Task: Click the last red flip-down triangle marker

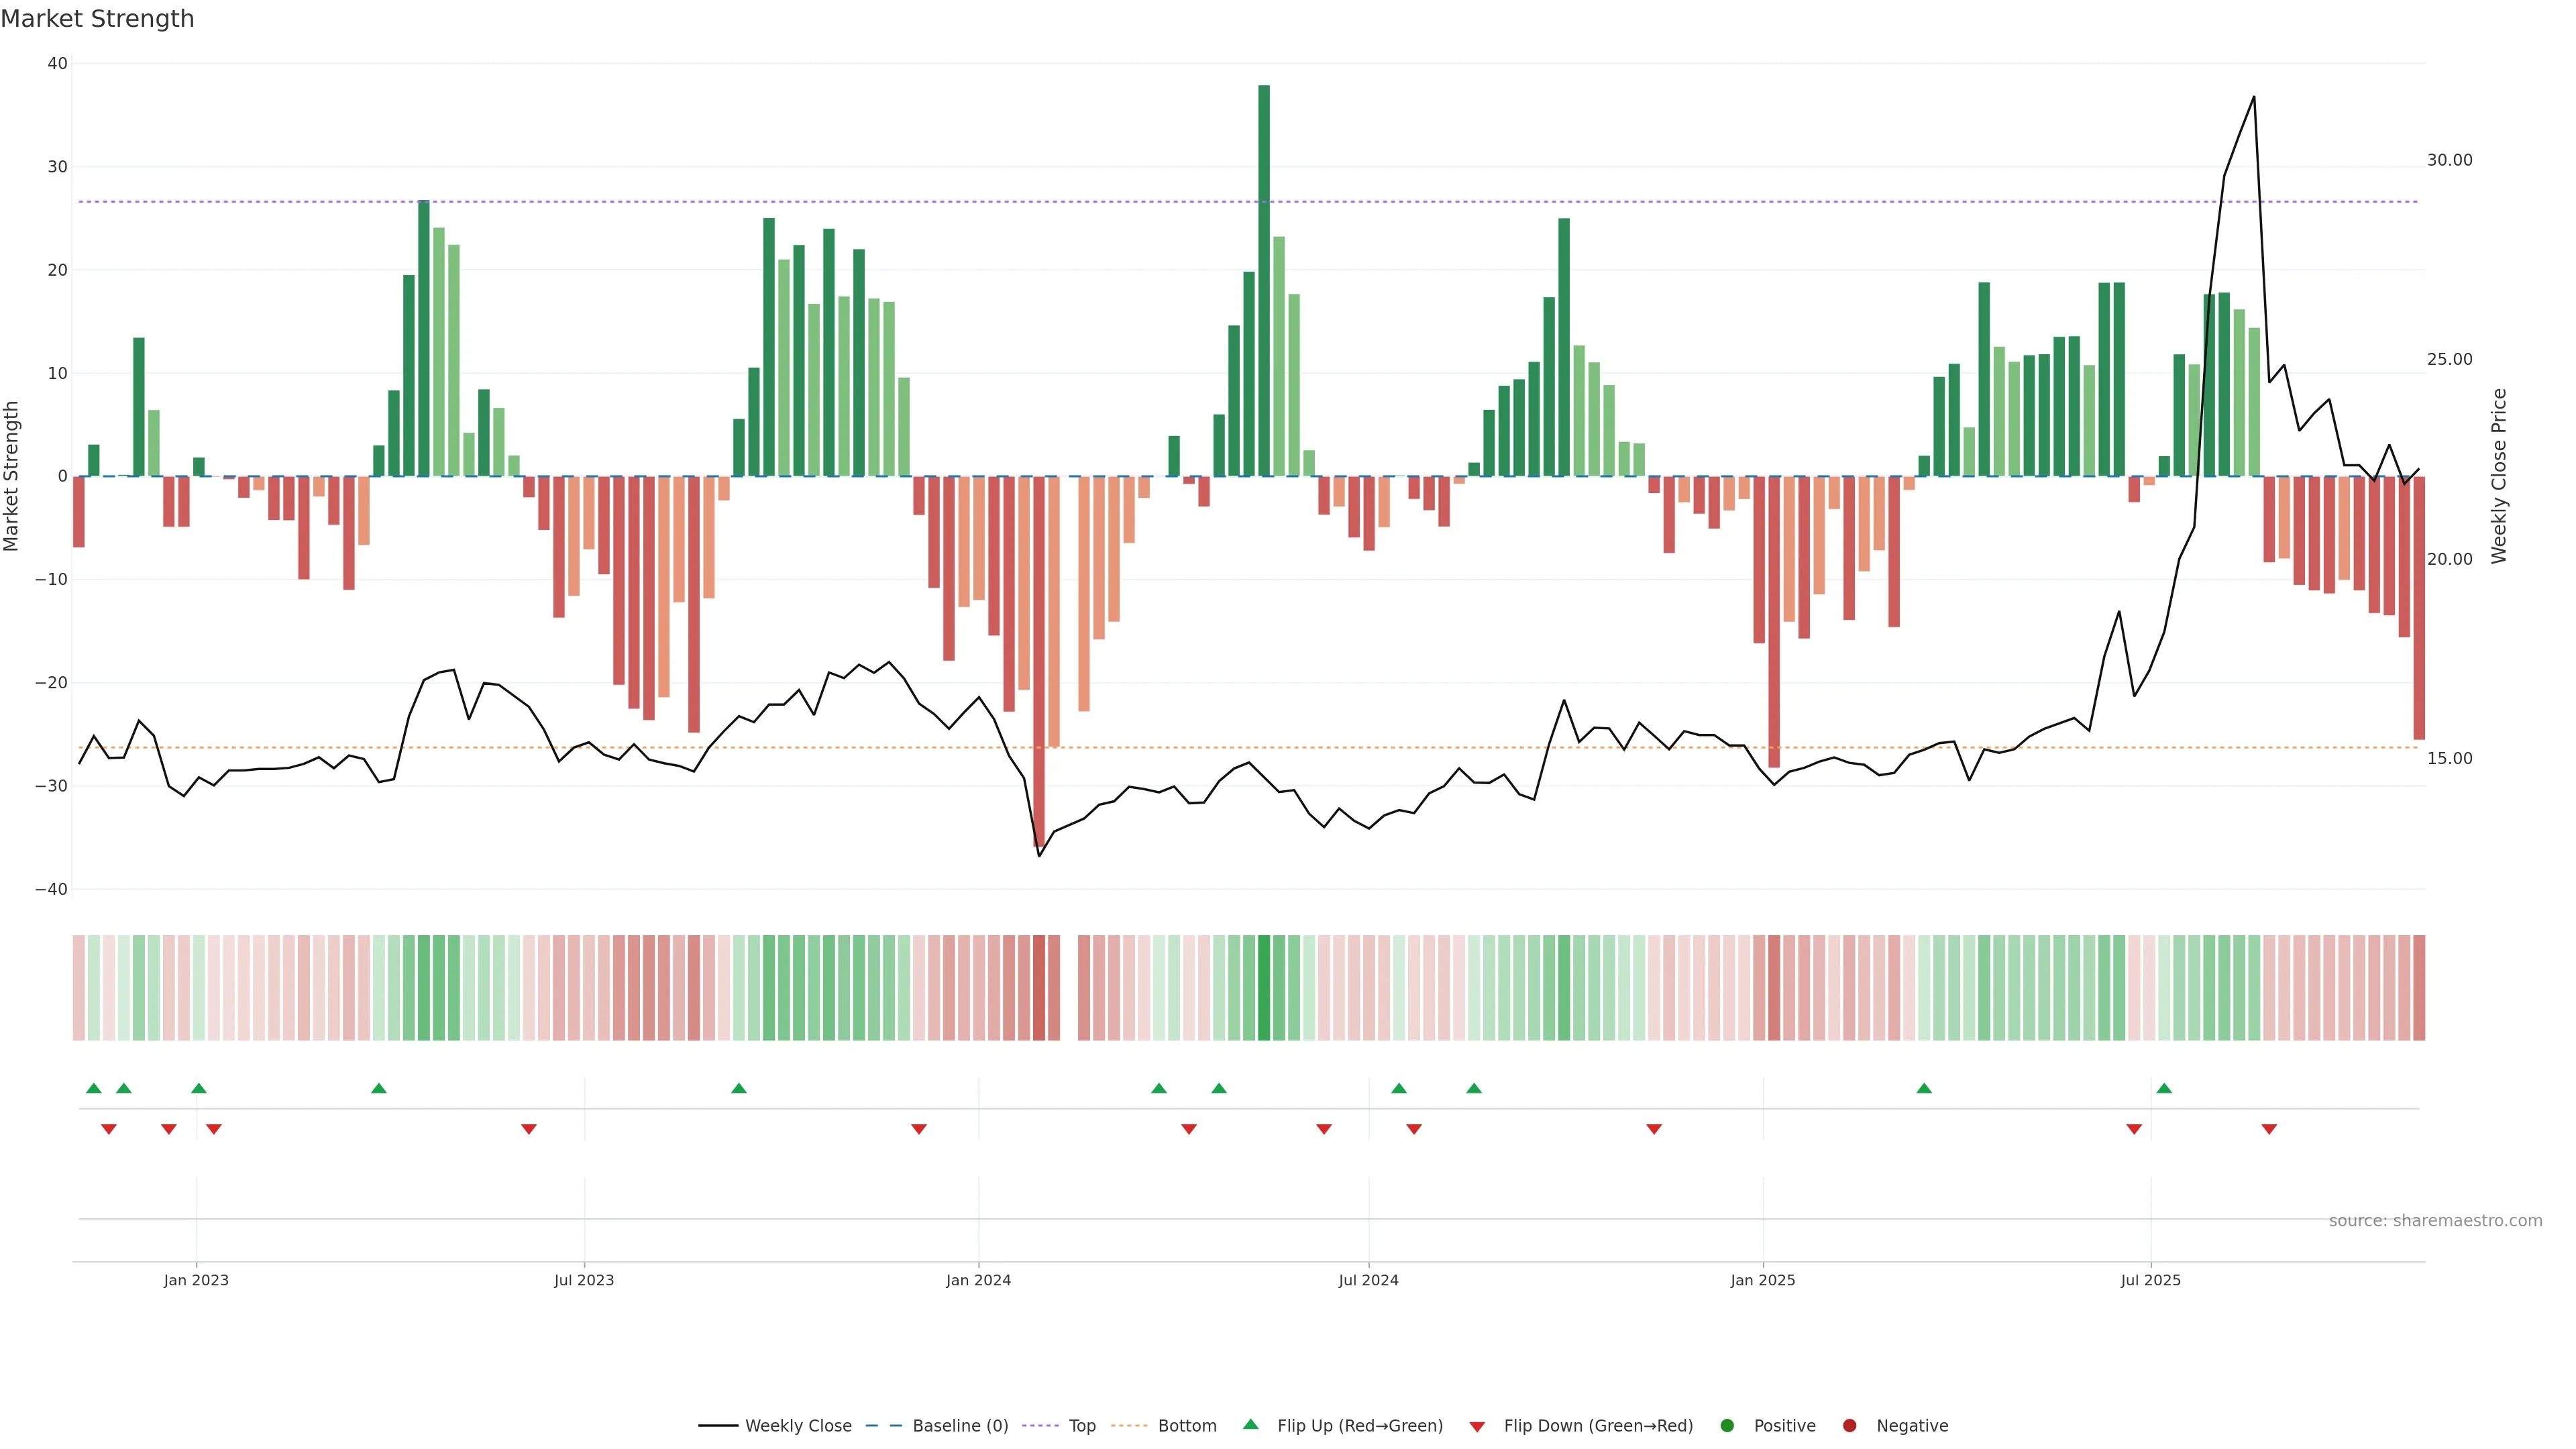Action: (x=2269, y=1129)
